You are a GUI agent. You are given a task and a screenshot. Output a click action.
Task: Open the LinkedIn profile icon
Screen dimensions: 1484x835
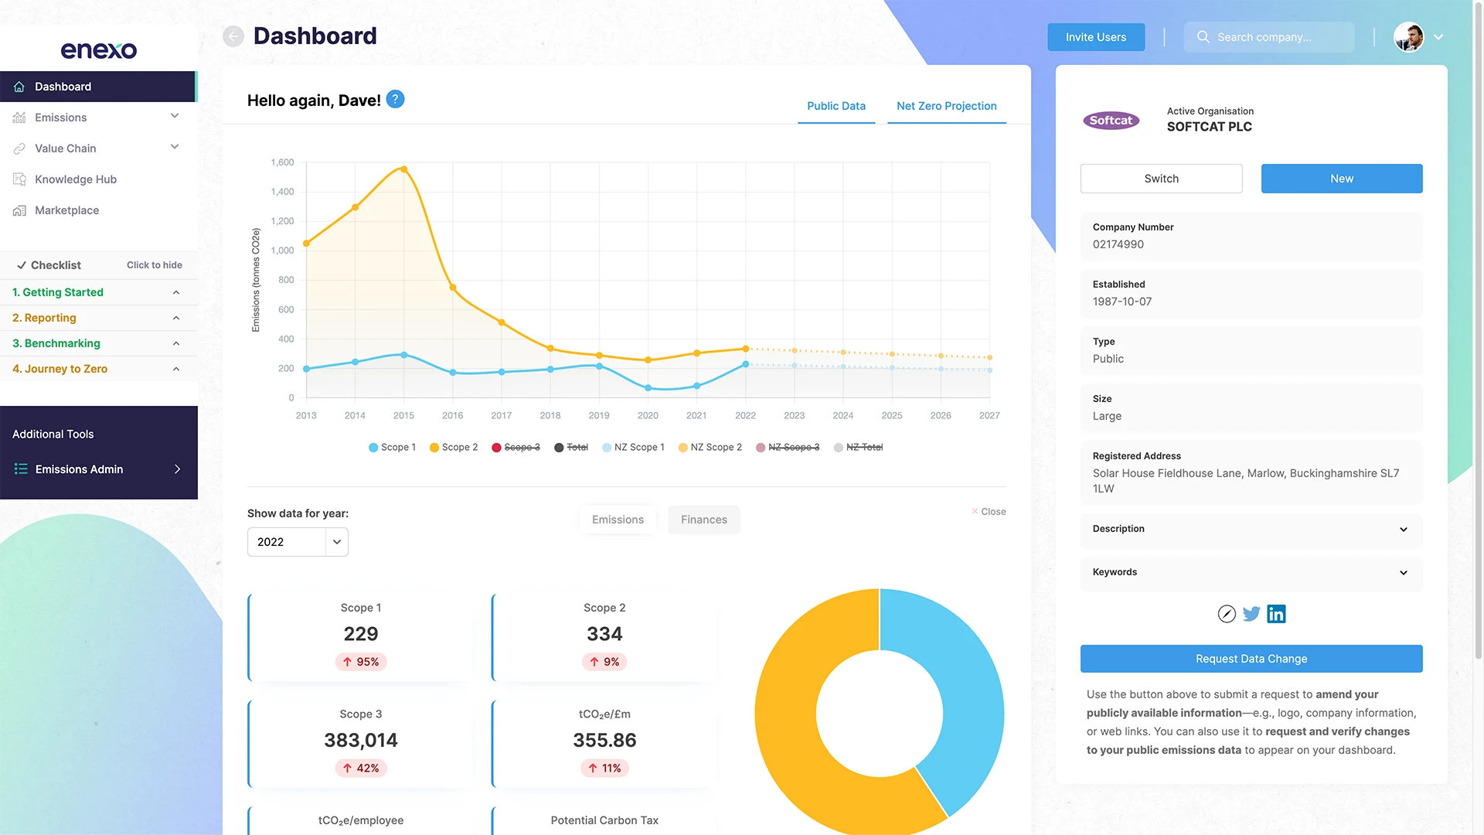[x=1276, y=614]
